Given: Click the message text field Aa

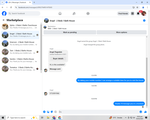Looking at the screenshot, I should point(98,112).
